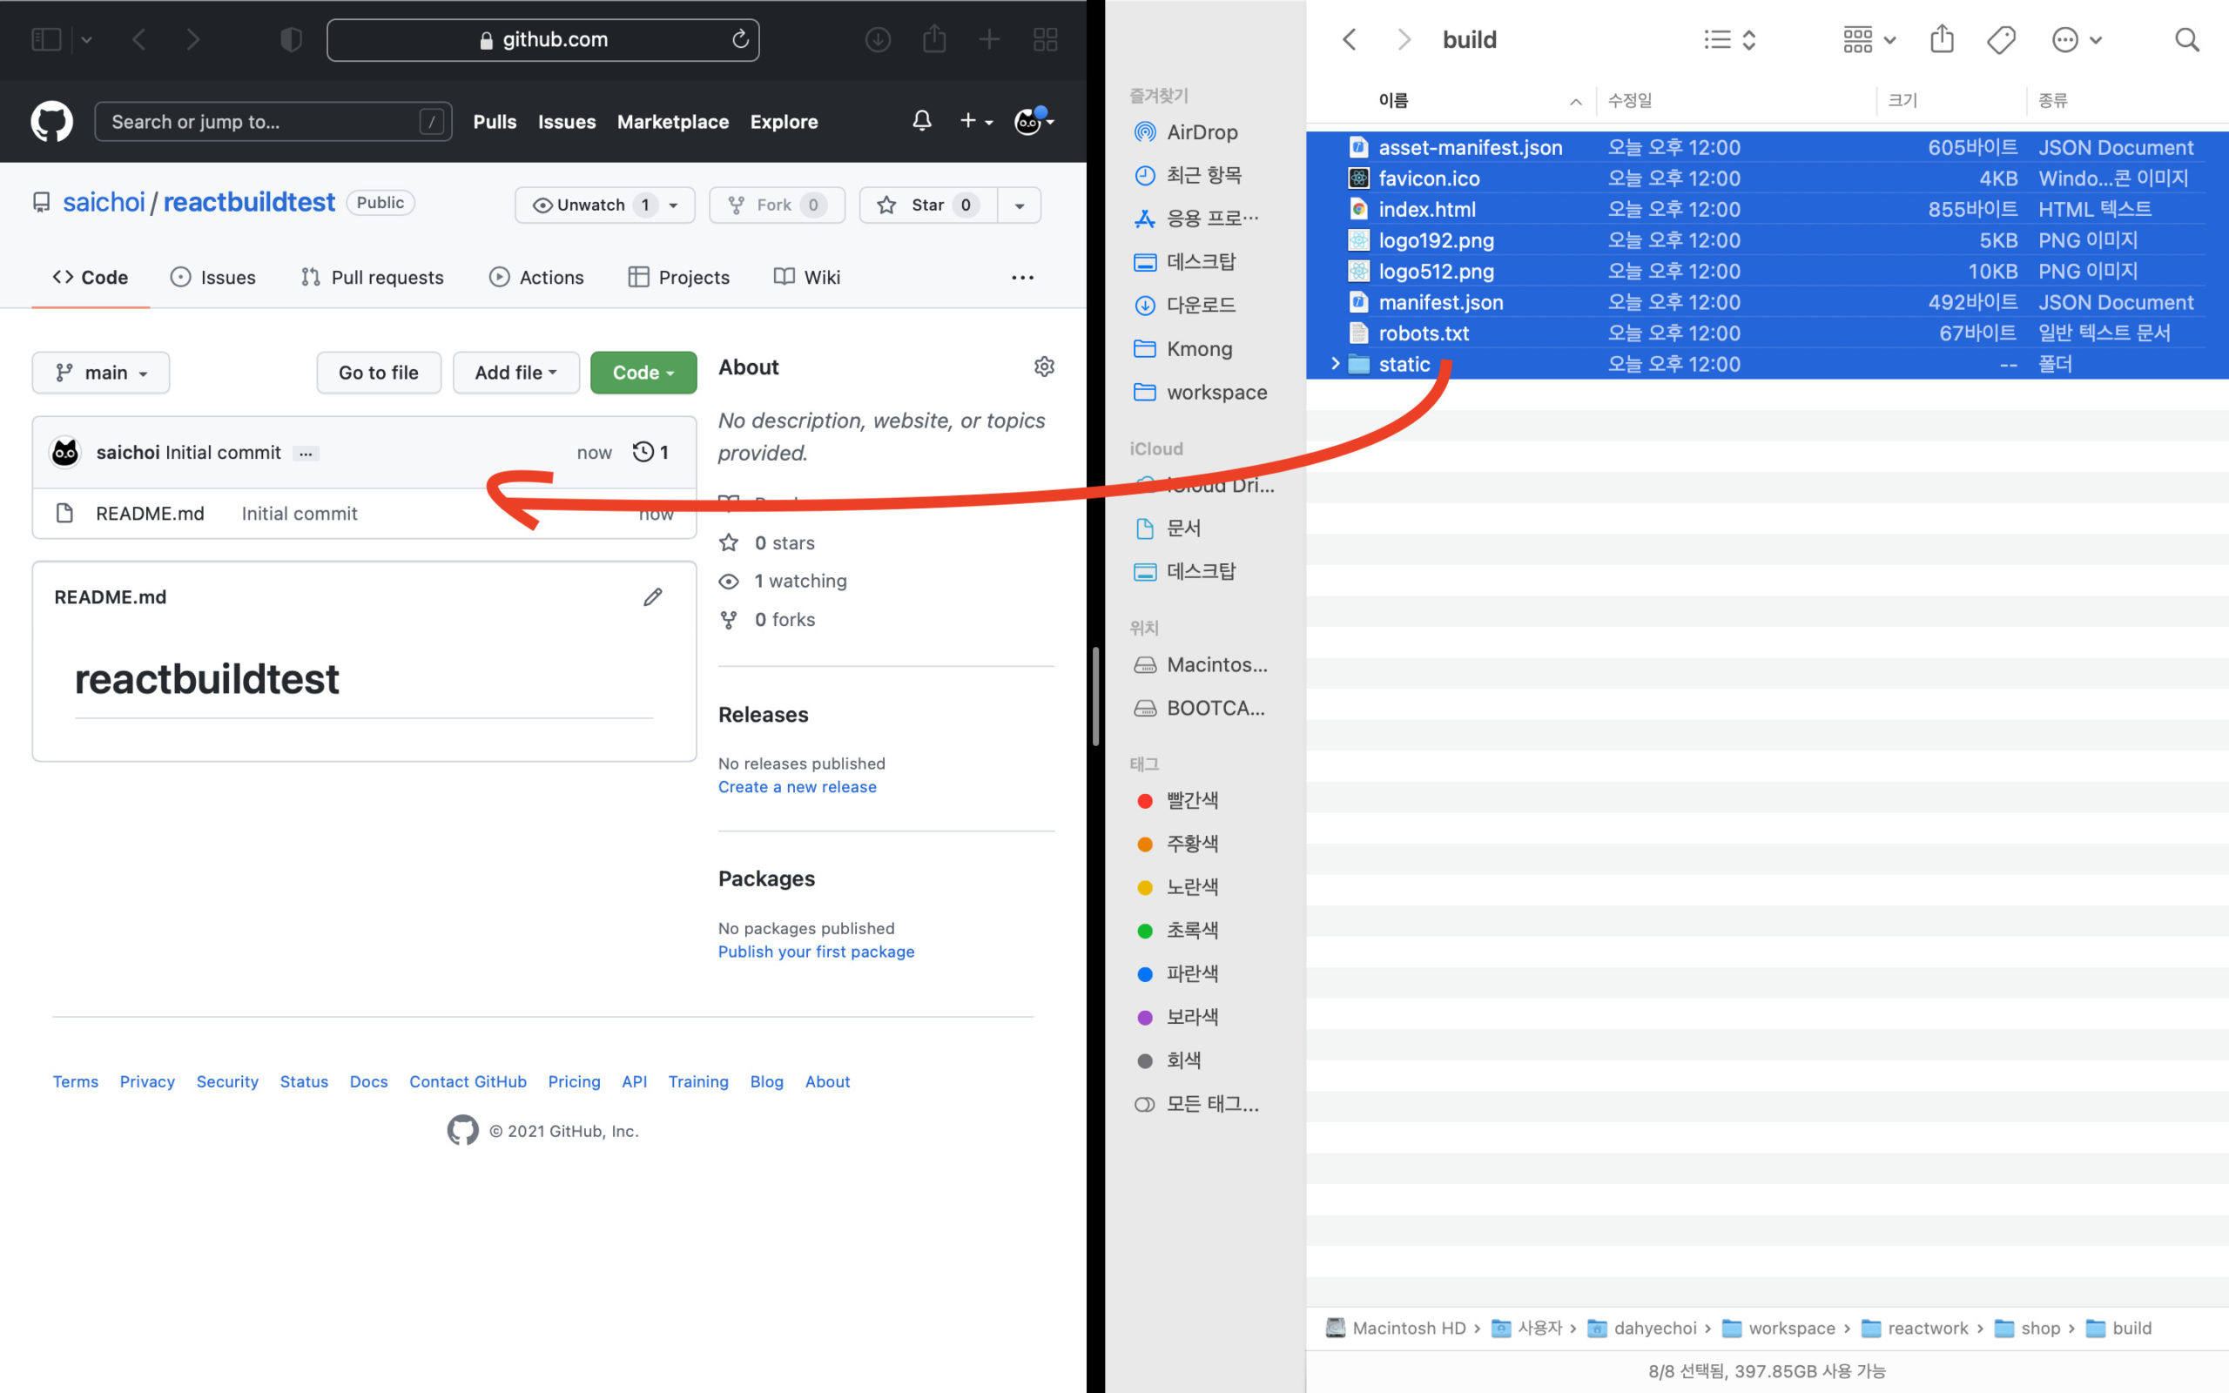Open the About settings gear icon
The height and width of the screenshot is (1393, 2229).
coord(1044,367)
